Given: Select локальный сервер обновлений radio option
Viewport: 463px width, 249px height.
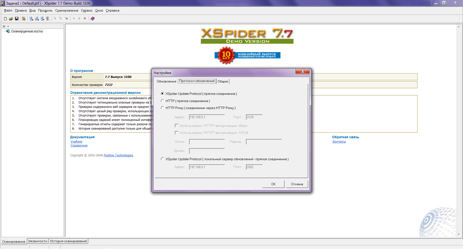Looking at the screenshot, I should coord(162,159).
